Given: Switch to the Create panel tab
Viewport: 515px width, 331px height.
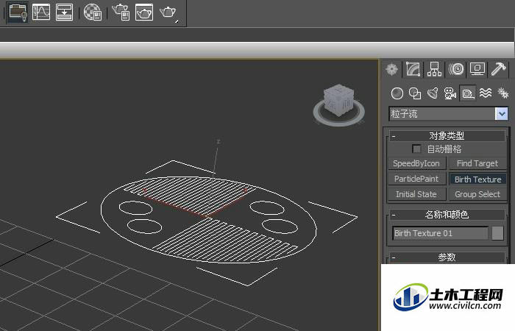Looking at the screenshot, I should click(x=392, y=69).
